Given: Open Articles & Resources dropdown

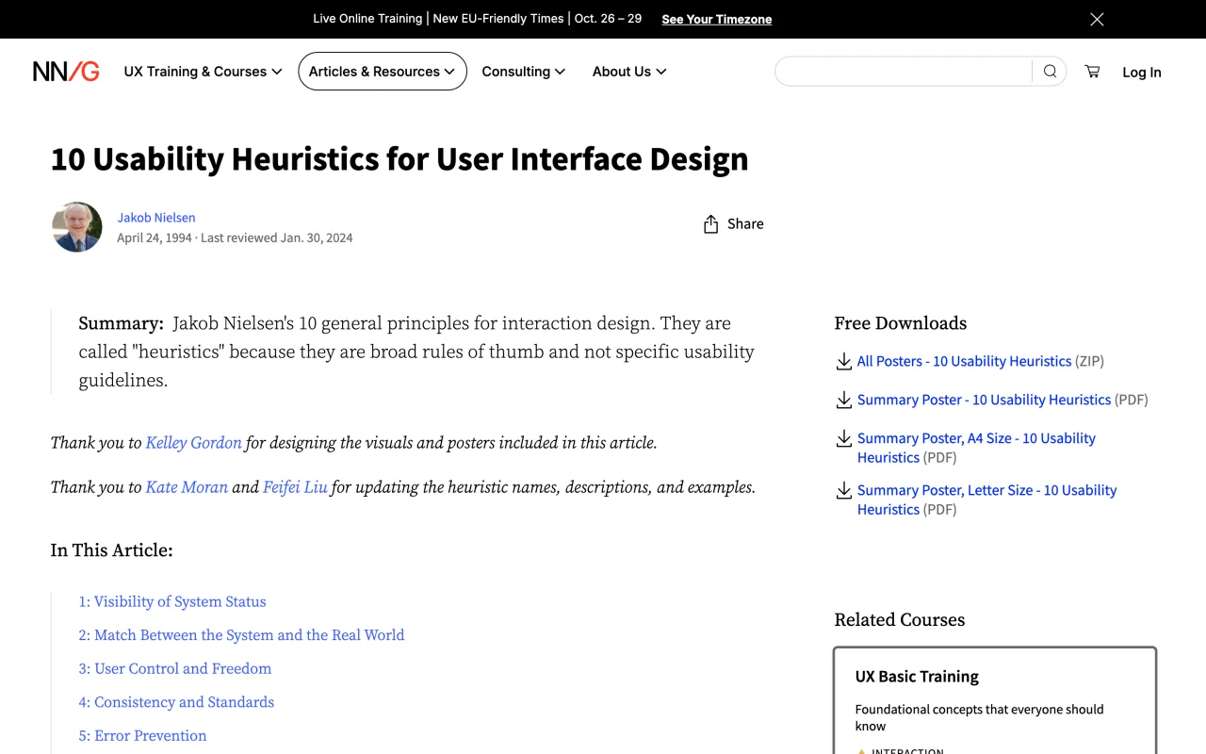Looking at the screenshot, I should 383,72.
